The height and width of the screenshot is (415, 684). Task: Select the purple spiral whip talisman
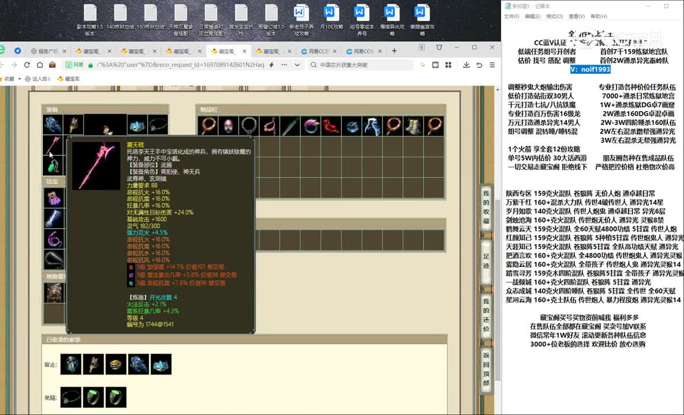click(54, 239)
